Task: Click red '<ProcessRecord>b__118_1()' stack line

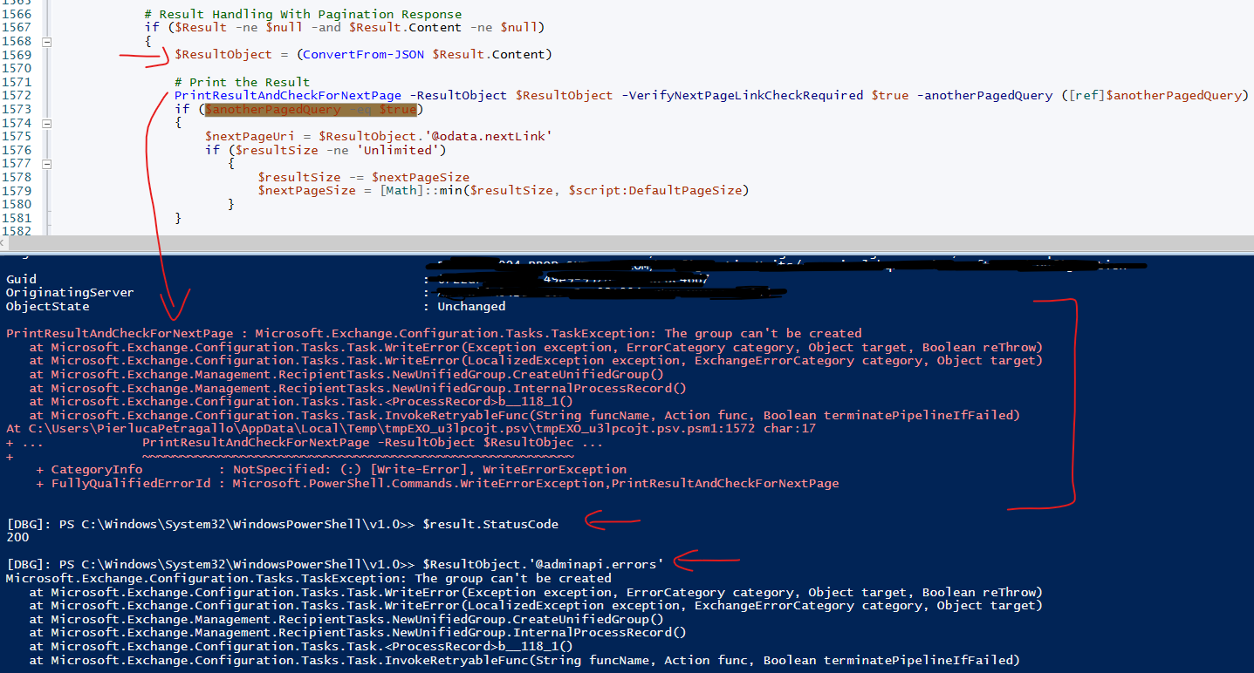Action: [x=300, y=402]
